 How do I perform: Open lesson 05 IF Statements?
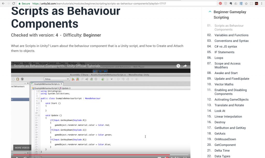[x=224, y=52]
